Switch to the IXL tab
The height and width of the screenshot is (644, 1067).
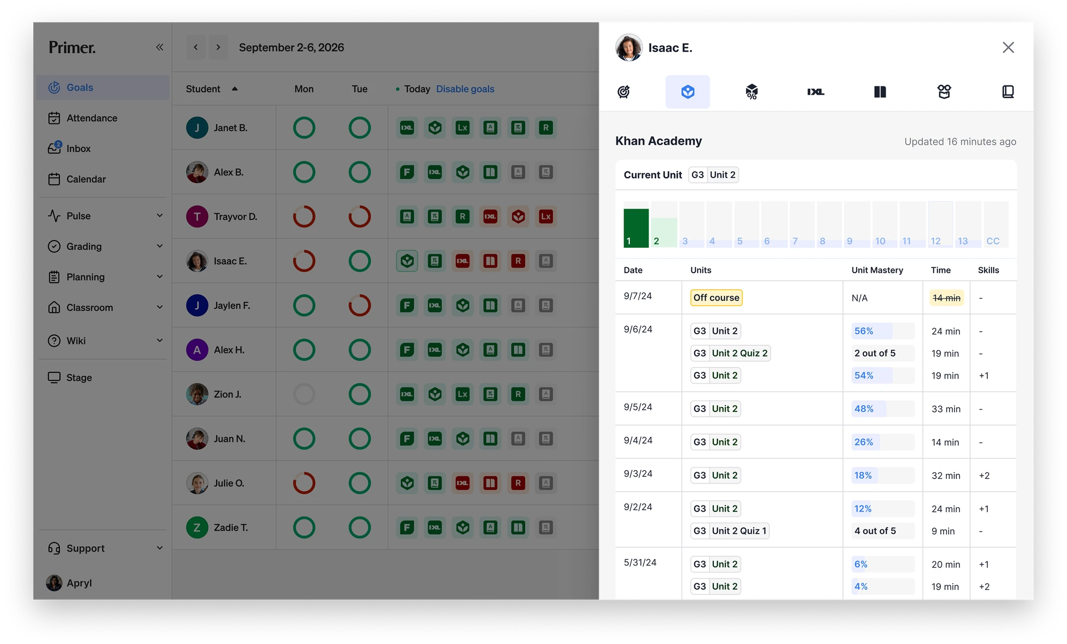coord(816,92)
